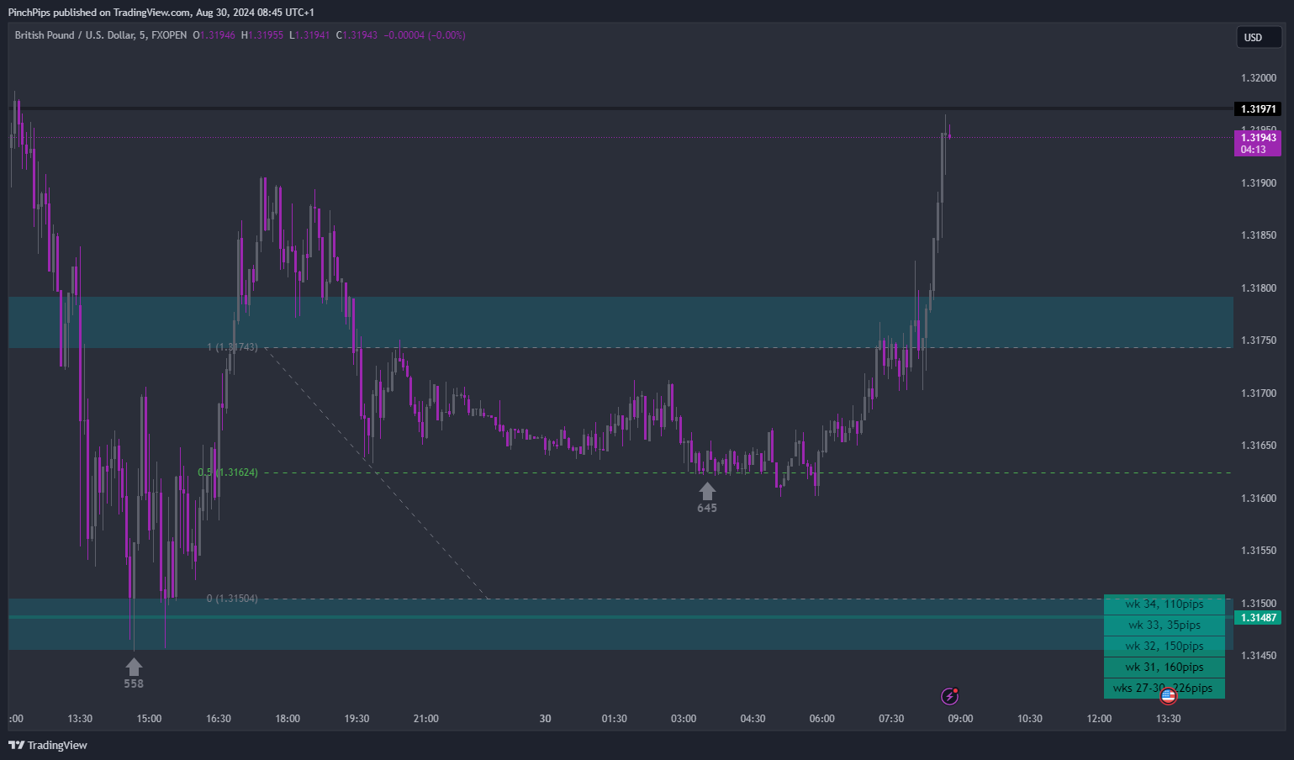Image resolution: width=1294 pixels, height=760 pixels.
Task: Select the wk 34, 110pips table row
Action: (1165, 604)
